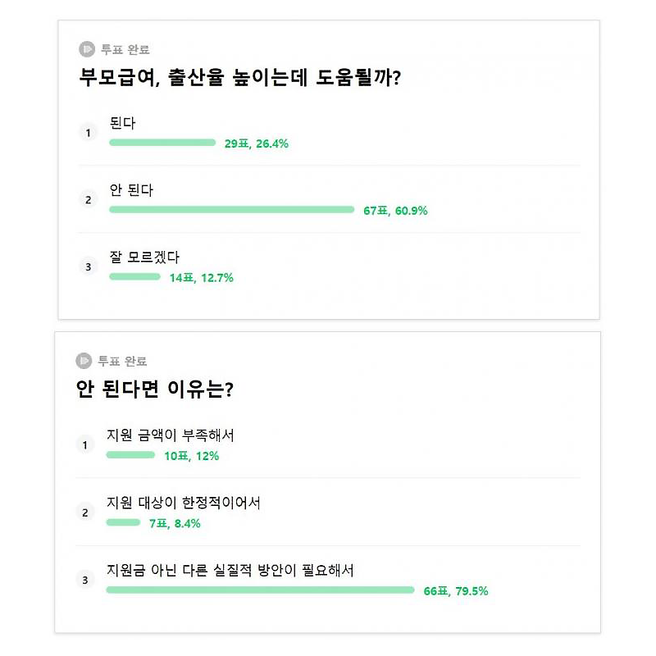
Task: Click the 29표, 26.4% result text
Action: click(x=257, y=143)
